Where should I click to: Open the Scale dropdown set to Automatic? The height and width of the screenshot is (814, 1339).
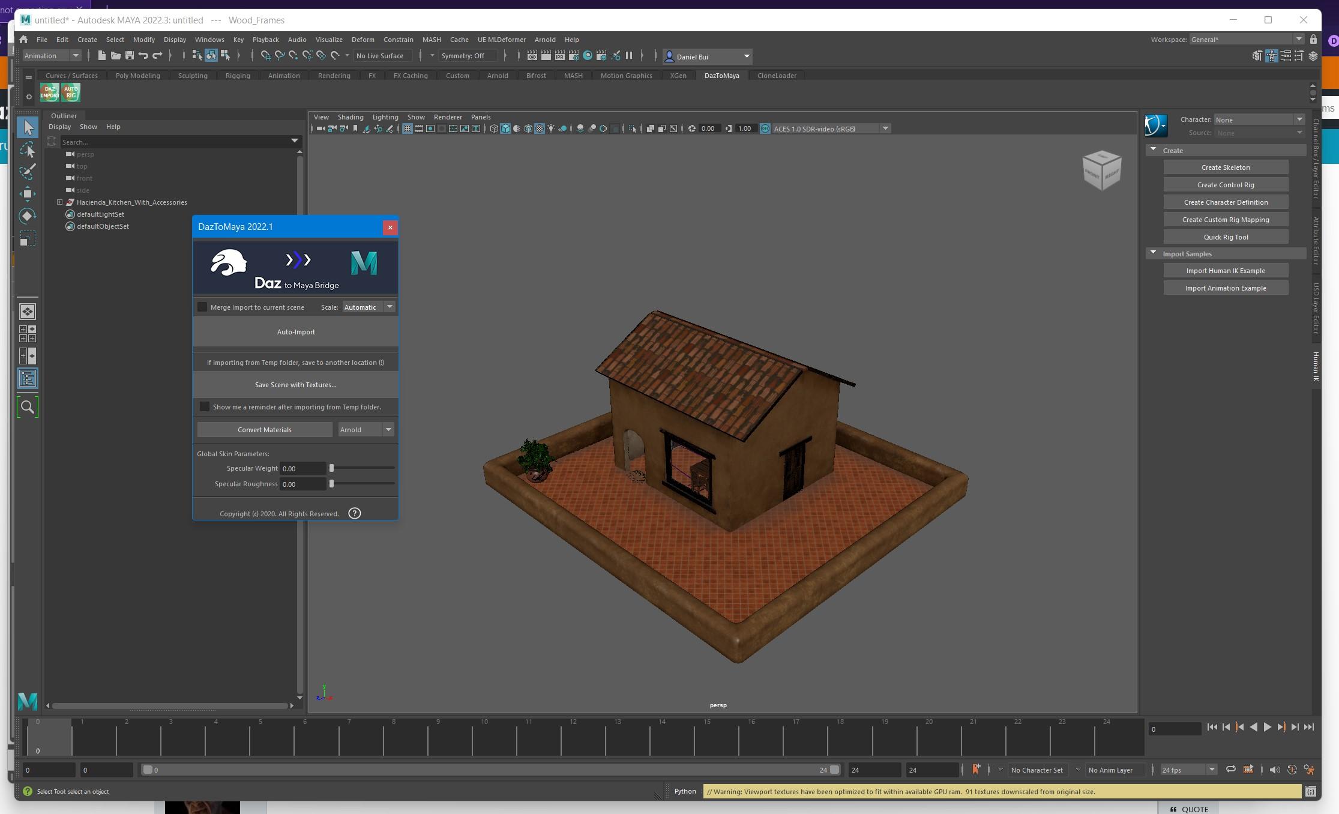(x=390, y=307)
